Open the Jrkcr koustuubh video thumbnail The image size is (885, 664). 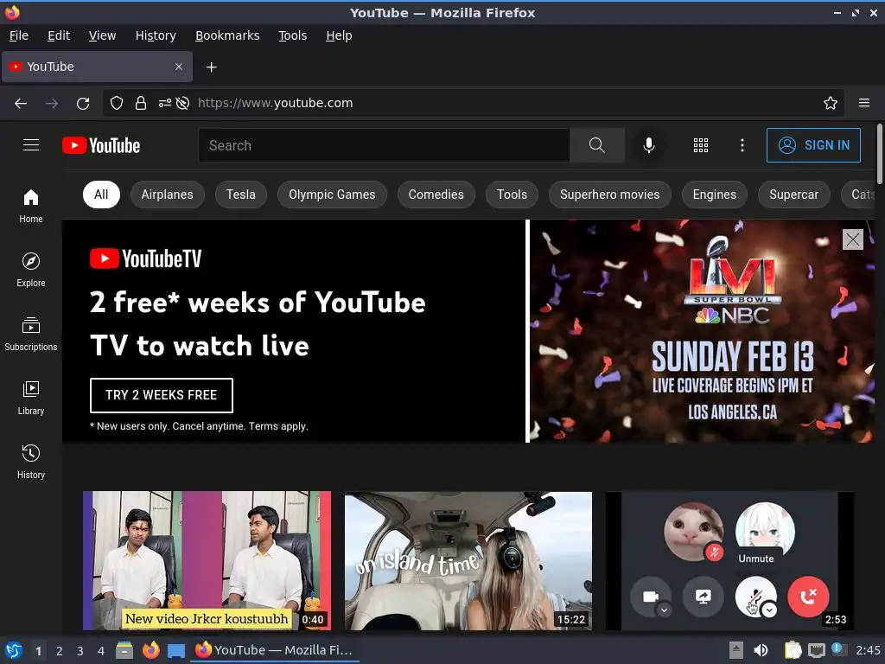pyautogui.click(x=207, y=560)
